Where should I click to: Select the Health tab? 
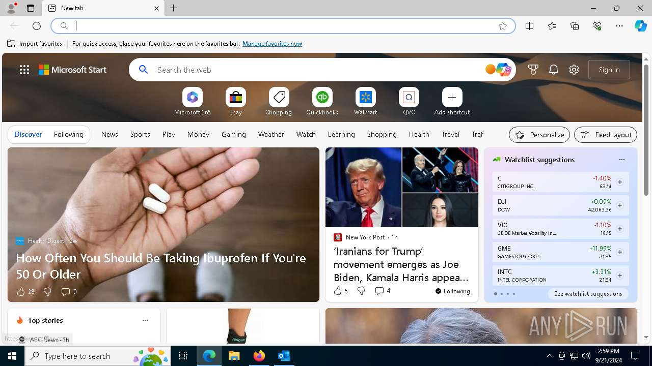419,134
